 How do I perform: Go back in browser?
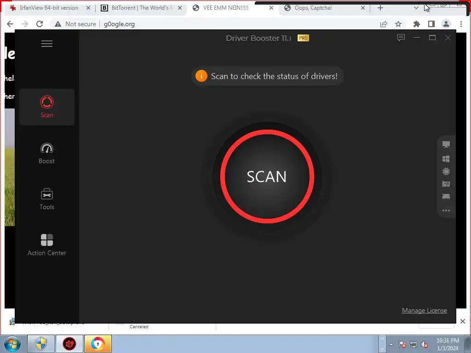(10, 24)
